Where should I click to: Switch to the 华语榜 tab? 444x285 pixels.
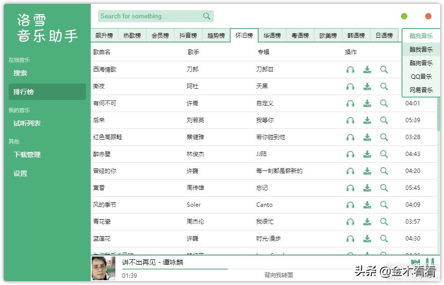tap(272, 36)
